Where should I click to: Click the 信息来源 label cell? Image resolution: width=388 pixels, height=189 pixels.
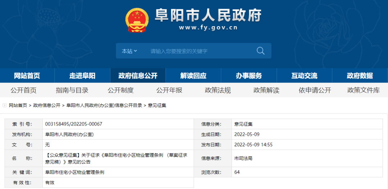click(x=213, y=159)
